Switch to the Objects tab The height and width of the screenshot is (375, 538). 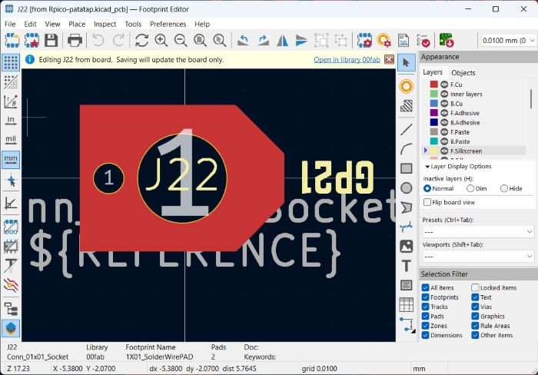pos(463,73)
